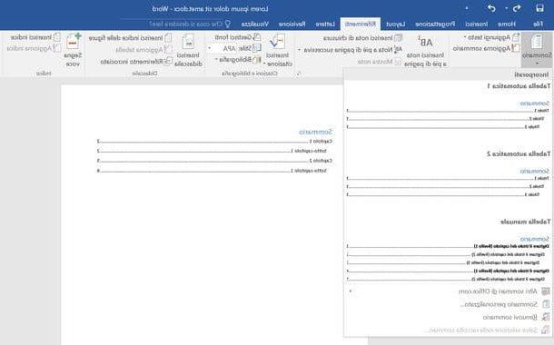
Task: Click the Aggiorna indice icon
Action: click(x=57, y=48)
